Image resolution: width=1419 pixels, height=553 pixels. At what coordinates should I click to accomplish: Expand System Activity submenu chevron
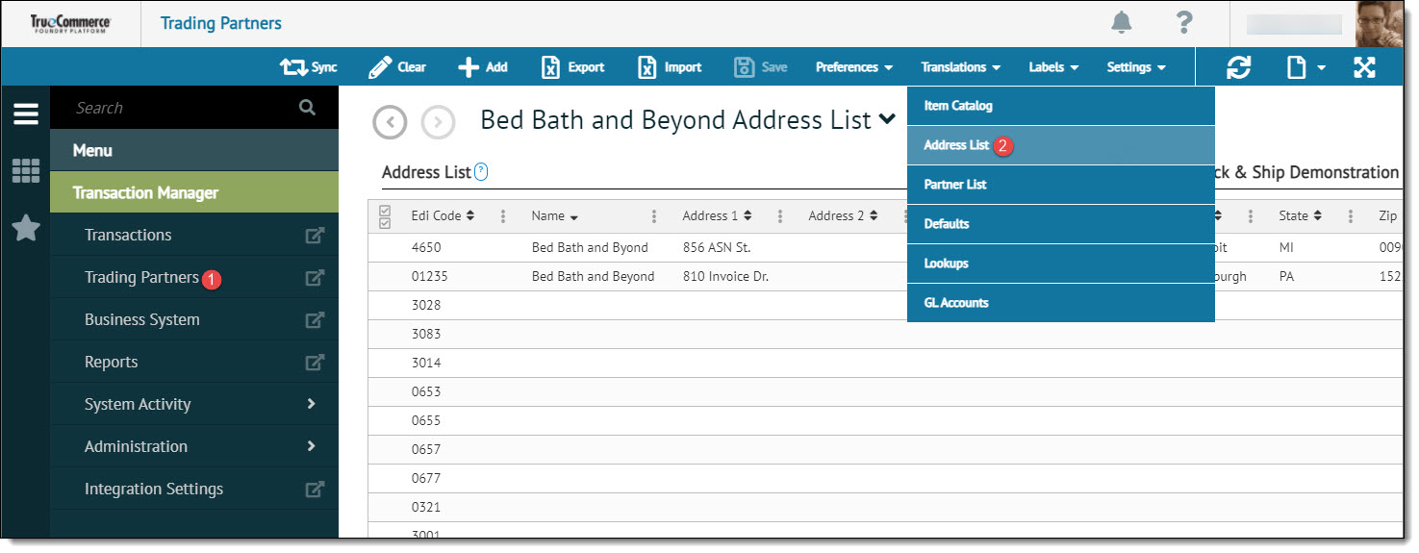tap(311, 404)
